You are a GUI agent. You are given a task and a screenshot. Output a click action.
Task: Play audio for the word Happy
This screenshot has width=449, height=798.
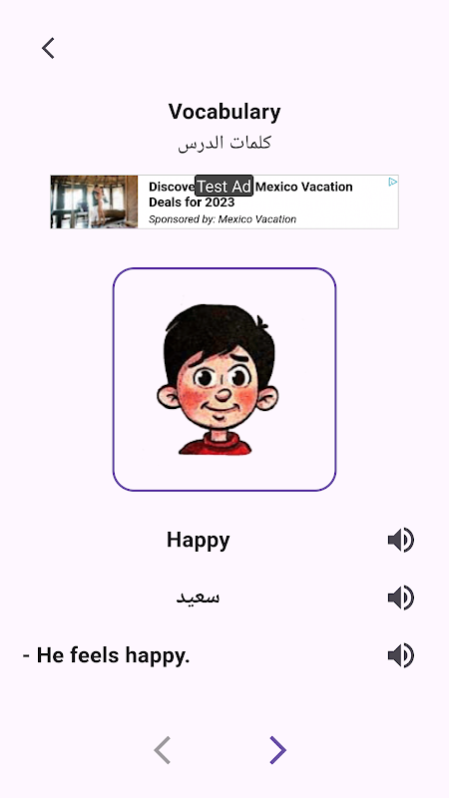(401, 540)
